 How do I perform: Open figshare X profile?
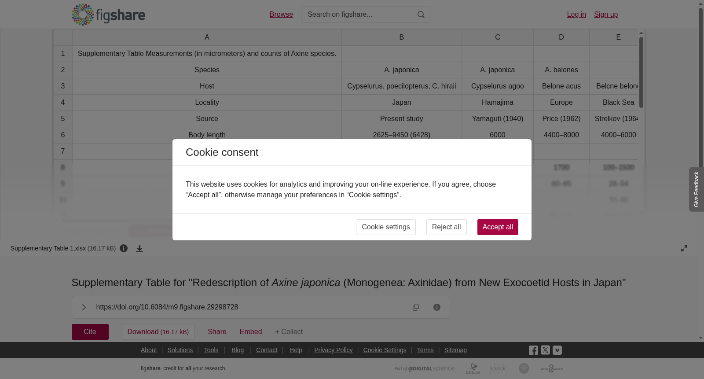(x=545, y=350)
